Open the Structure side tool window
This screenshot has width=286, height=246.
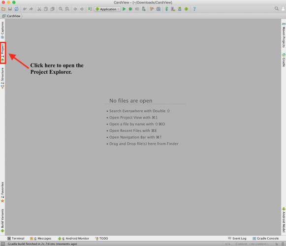pyautogui.click(x=2, y=78)
